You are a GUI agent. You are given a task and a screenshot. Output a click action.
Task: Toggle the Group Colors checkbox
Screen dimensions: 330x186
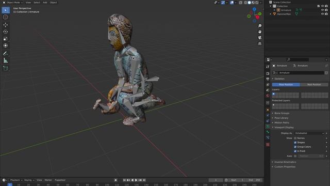click(295, 147)
